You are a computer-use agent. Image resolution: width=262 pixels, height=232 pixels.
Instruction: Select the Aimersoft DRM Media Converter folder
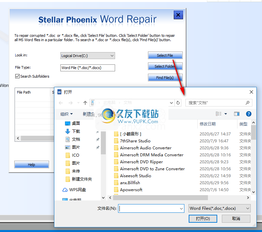[x=152, y=155]
